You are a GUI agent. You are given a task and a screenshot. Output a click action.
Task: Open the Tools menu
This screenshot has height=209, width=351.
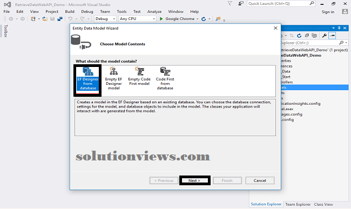pyautogui.click(x=122, y=12)
